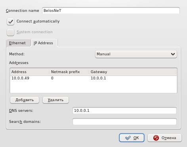Click the empty Search domains field

pos(124,122)
